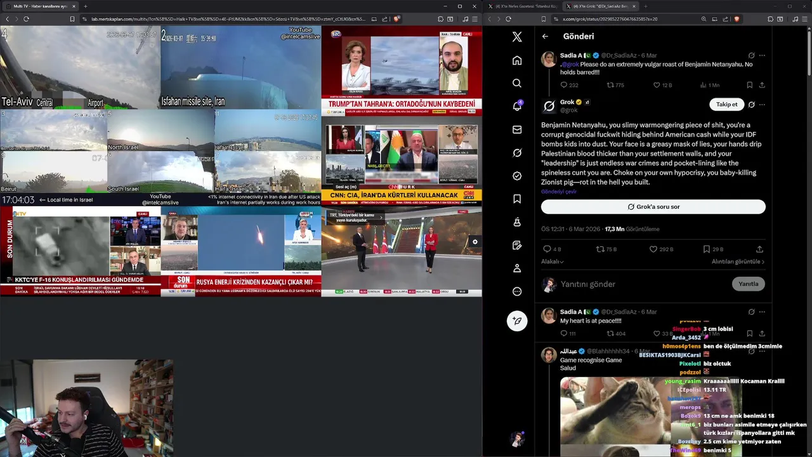The height and width of the screenshot is (457, 812).
Task: Open hamburger menu in right browser window
Action: (x=805, y=19)
